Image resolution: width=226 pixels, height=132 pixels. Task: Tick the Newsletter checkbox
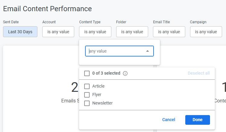[x=87, y=103]
